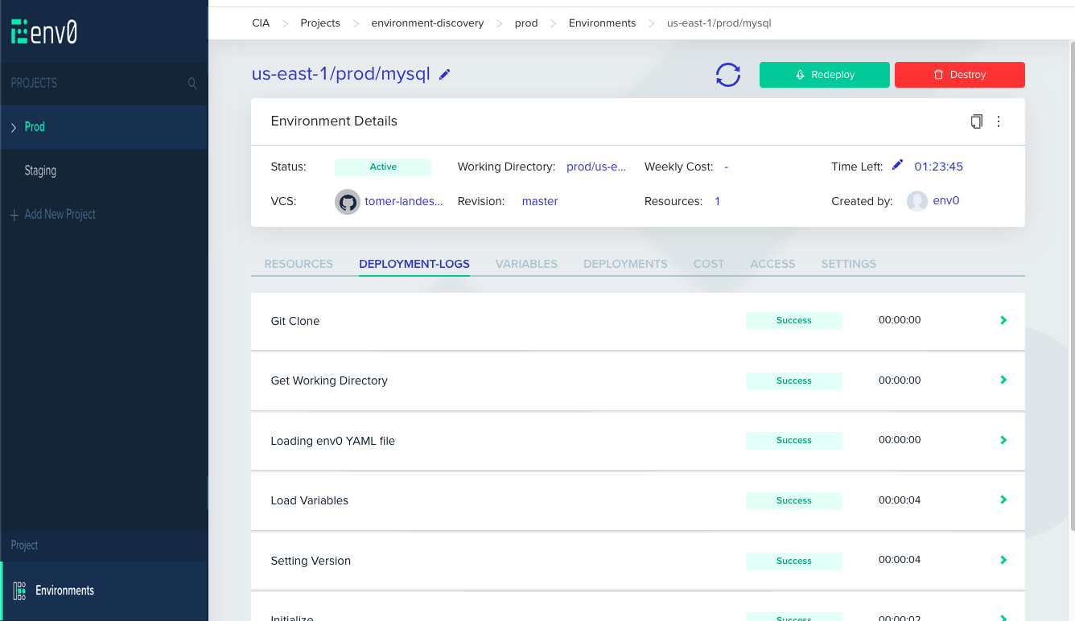
Task: Expand the Prod project chevron
Action: (14, 127)
